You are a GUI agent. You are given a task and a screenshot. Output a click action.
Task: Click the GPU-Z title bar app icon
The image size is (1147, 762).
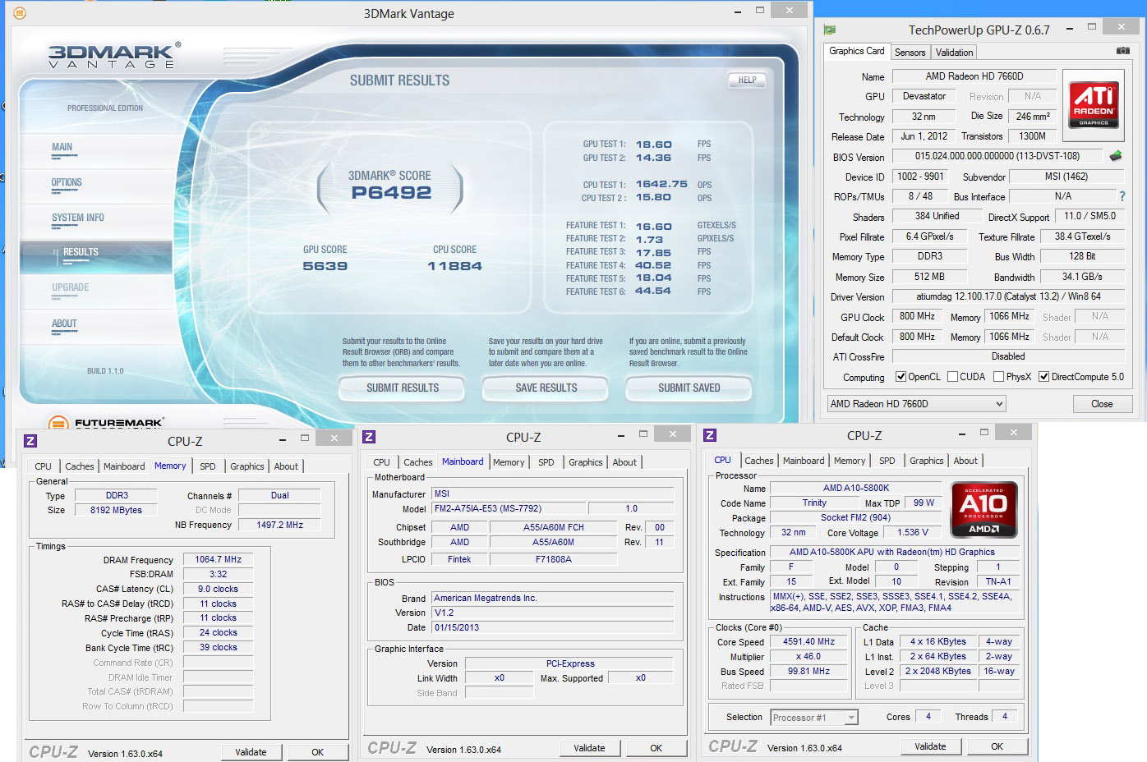(830, 30)
